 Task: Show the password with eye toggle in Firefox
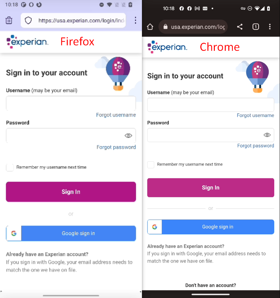[128, 135]
